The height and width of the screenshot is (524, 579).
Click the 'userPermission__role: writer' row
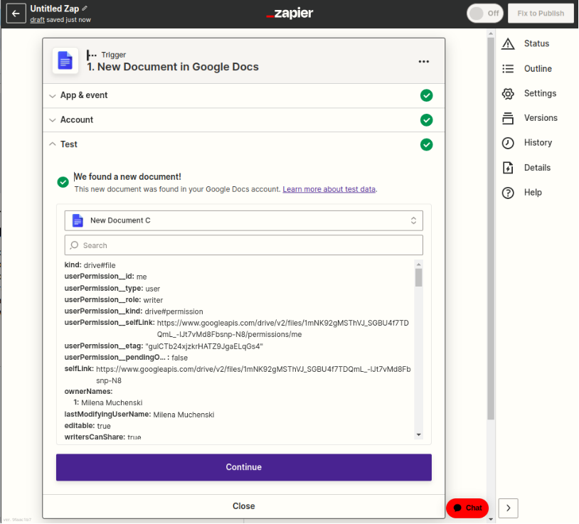(x=114, y=300)
